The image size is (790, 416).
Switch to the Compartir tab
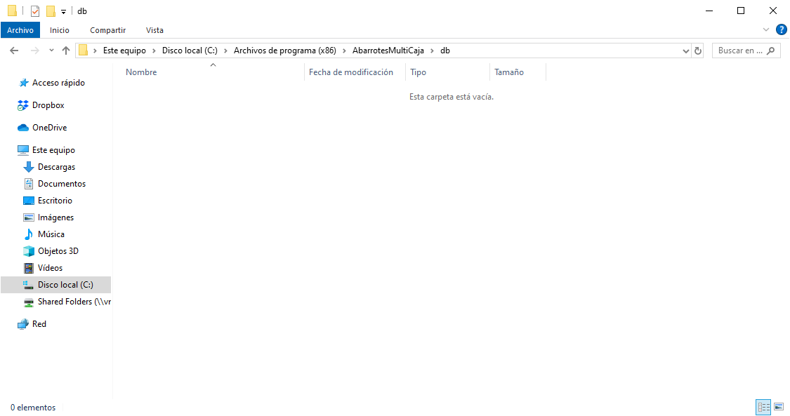pos(107,30)
